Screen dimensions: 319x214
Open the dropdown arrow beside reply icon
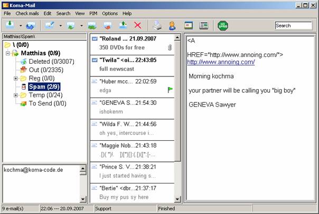[81, 26]
